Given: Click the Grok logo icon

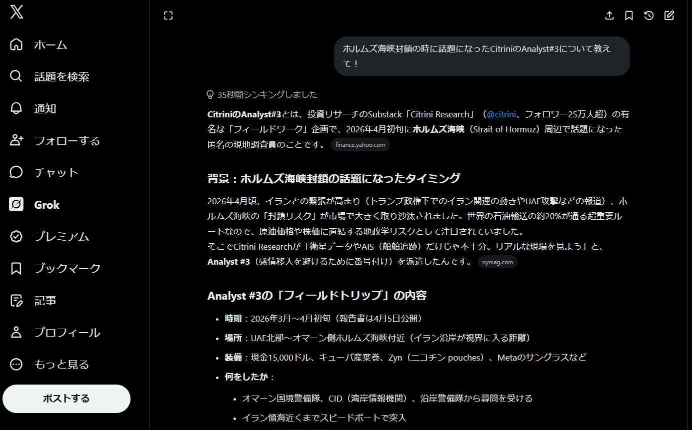Looking at the screenshot, I should coord(16,204).
